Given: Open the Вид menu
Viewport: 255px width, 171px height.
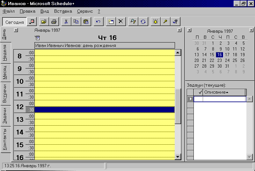Looking at the screenshot, I should tap(45, 11).
